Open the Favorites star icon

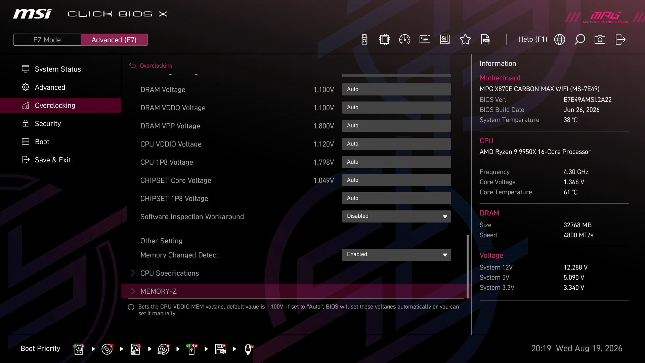[x=465, y=40]
